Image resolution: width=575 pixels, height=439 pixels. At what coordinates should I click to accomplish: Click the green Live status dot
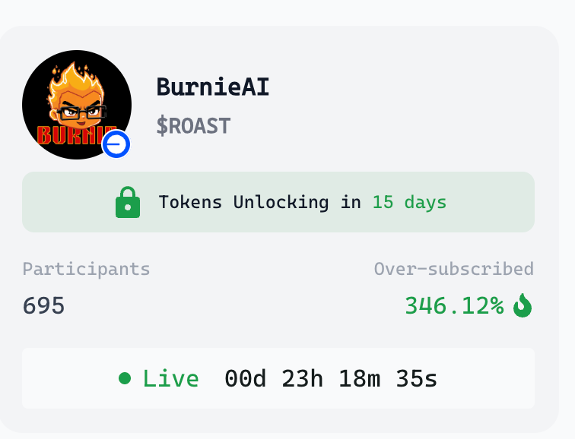pos(125,378)
